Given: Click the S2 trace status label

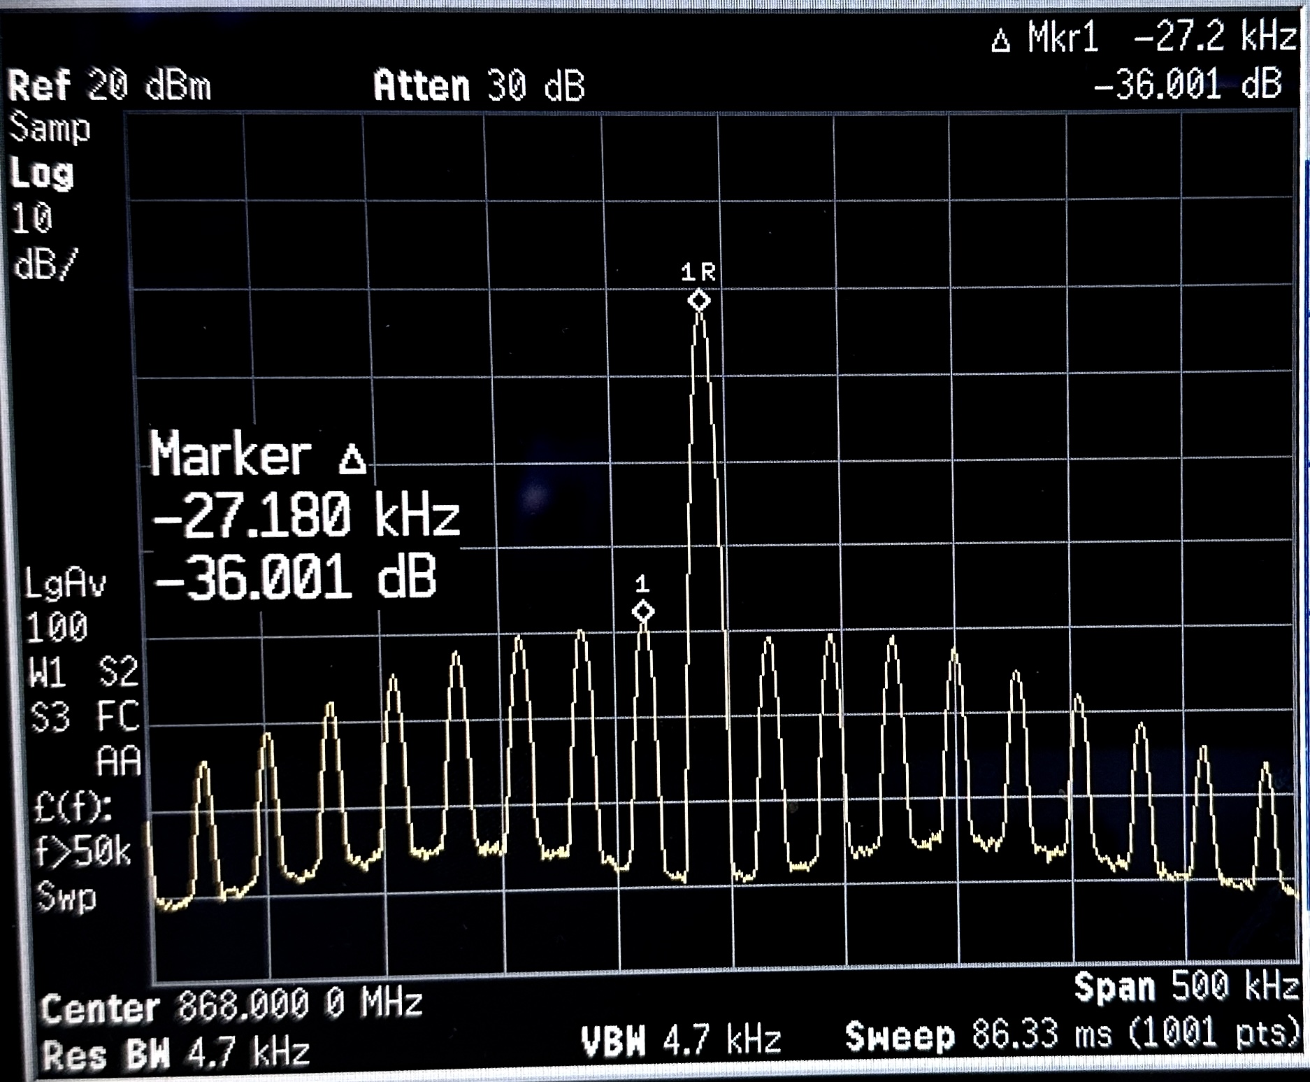Looking at the screenshot, I should click(119, 671).
